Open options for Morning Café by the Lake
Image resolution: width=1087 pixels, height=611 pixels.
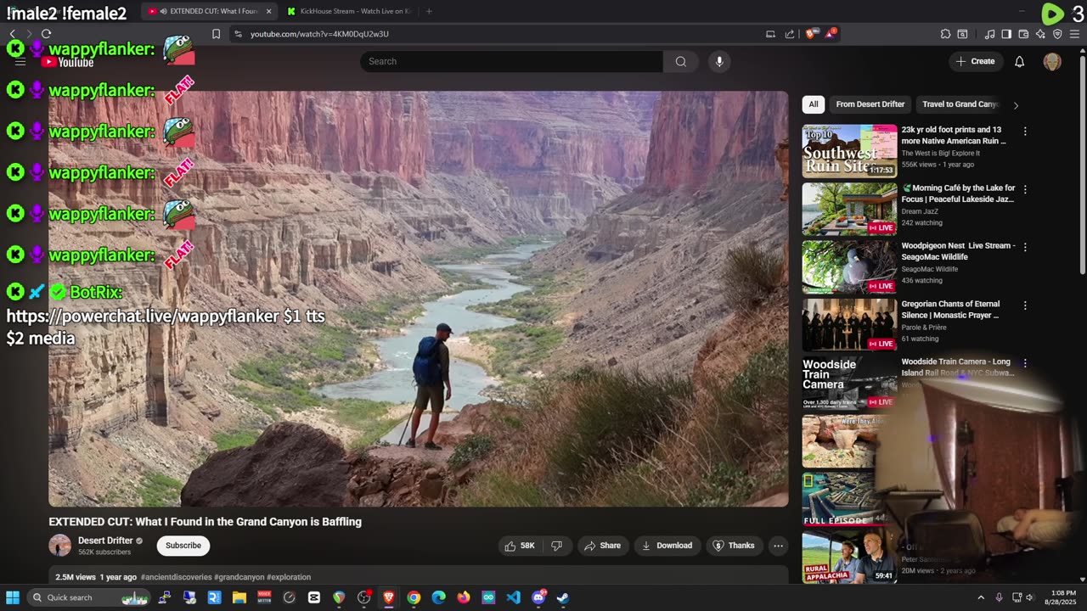point(1025,189)
